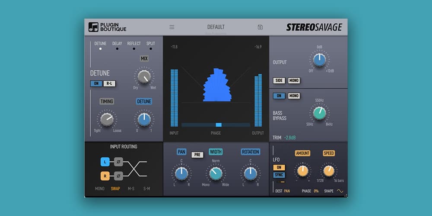Click the phase meter indicator
The height and width of the screenshot is (216, 432).
click(x=219, y=125)
